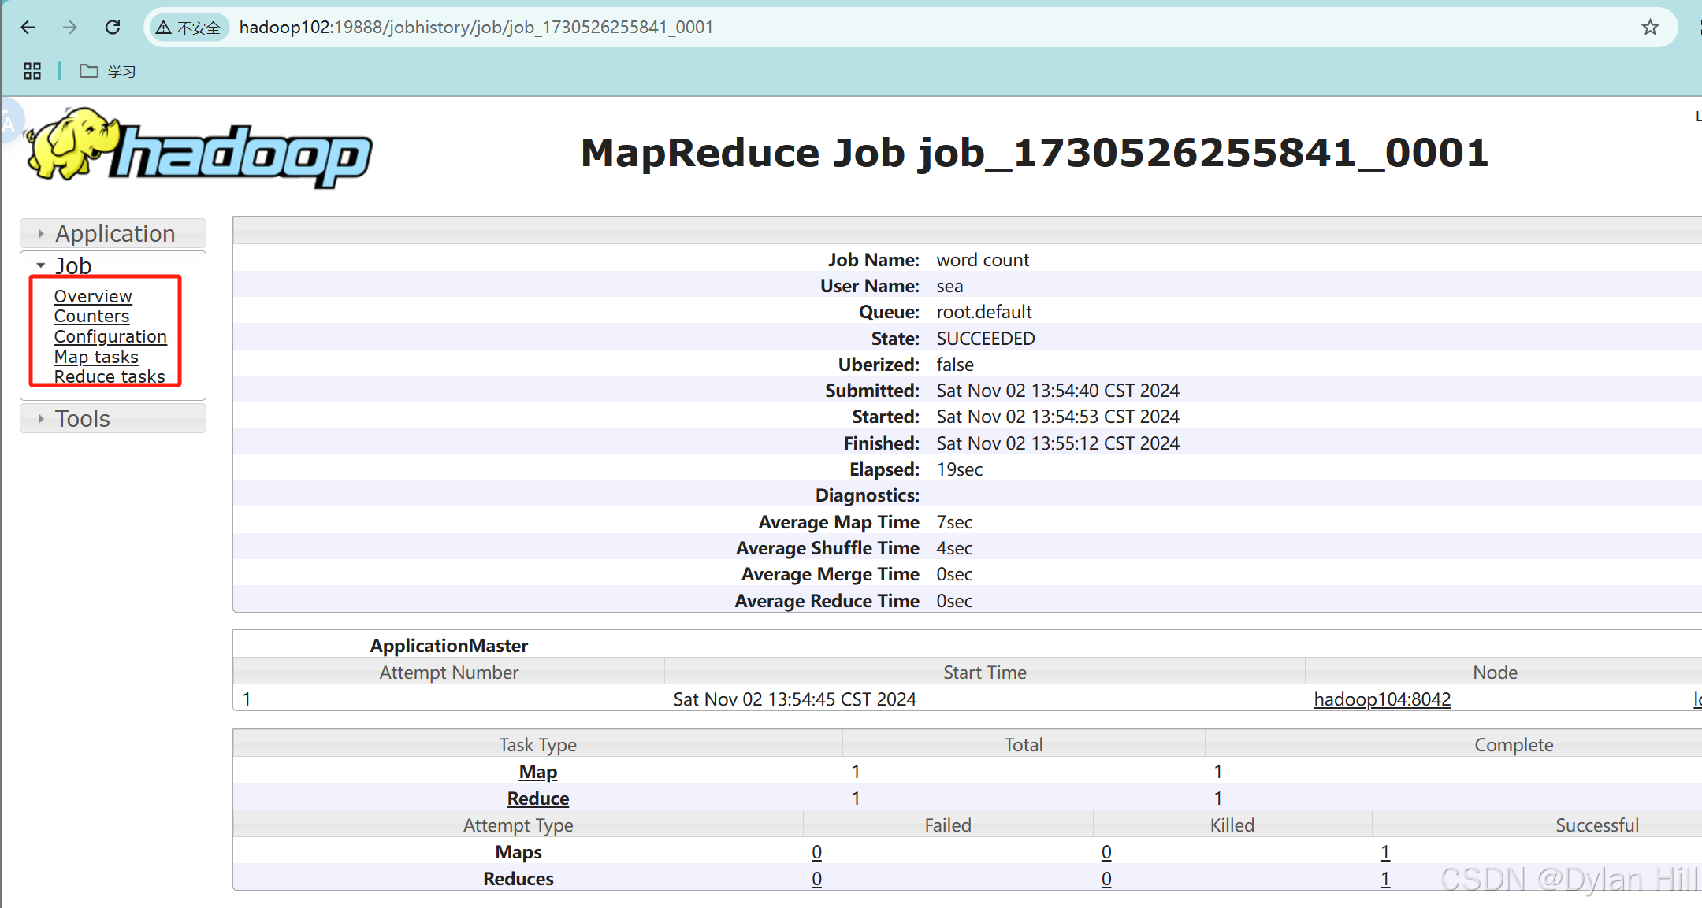1702x908 pixels.
Task: Click the browser back arrow icon
Action: pos(28,28)
